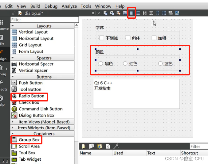Click the Edit Signals/Slots icon
The image size is (208, 164).
pos(112,13)
